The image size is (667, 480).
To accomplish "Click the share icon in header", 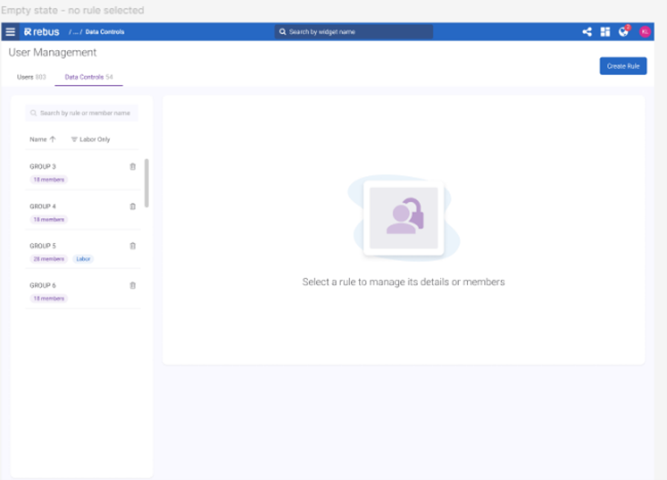I will [586, 32].
